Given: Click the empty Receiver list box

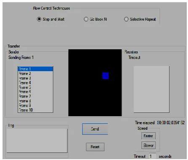Looking at the screenshot, I should tap(151, 89).
